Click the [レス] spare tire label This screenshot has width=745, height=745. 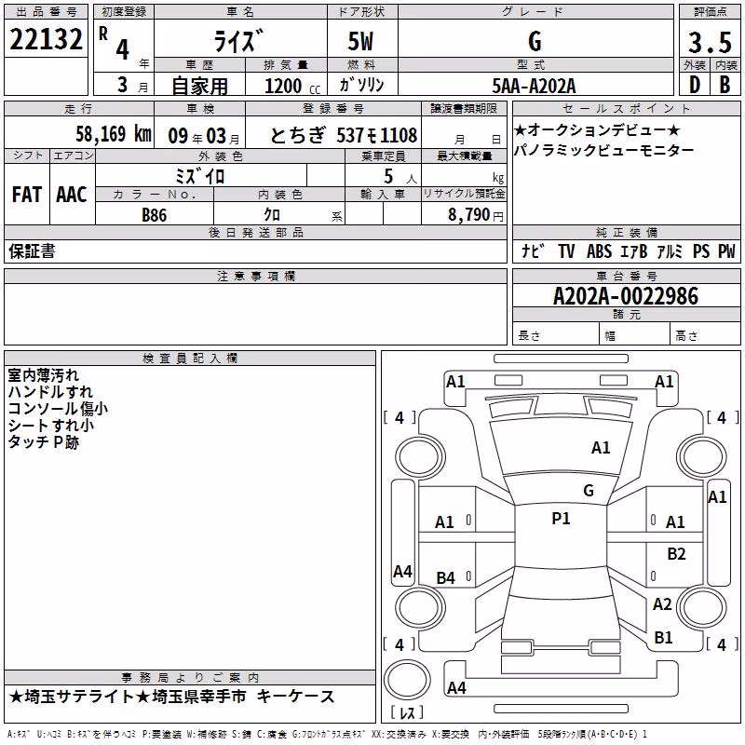click(407, 712)
